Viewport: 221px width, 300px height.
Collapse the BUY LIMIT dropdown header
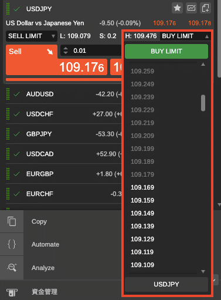(185, 36)
